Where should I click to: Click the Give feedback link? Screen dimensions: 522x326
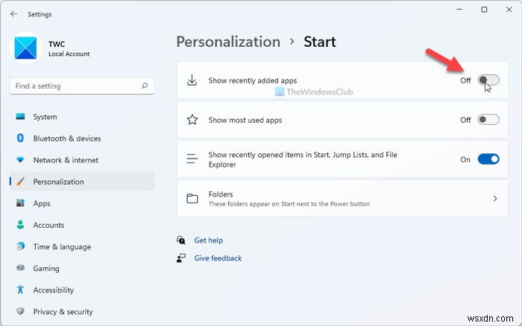click(x=218, y=258)
